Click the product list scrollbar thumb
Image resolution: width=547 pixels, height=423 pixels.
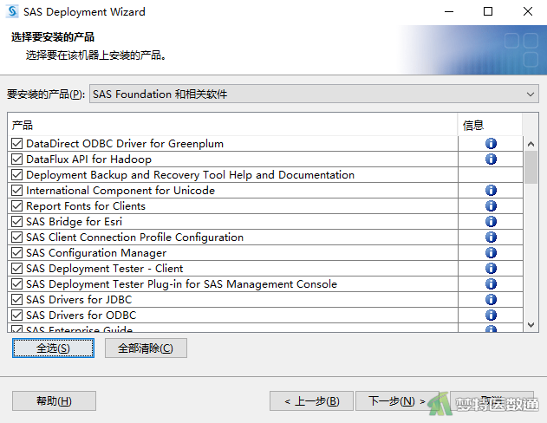pos(531,167)
